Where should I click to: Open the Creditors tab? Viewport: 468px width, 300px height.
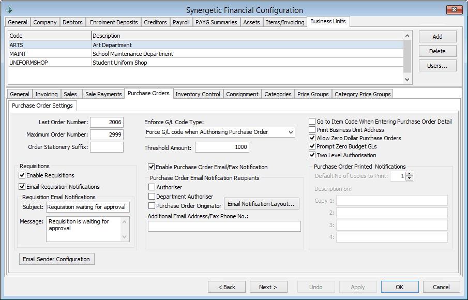tap(155, 22)
